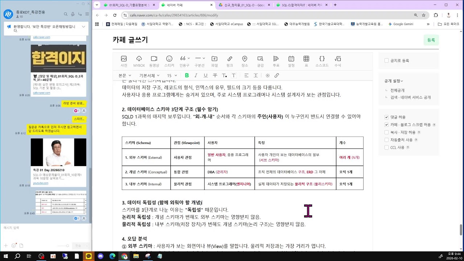Insert special character symbol
Viewport: 464px width, 261px height.
tap(268, 75)
